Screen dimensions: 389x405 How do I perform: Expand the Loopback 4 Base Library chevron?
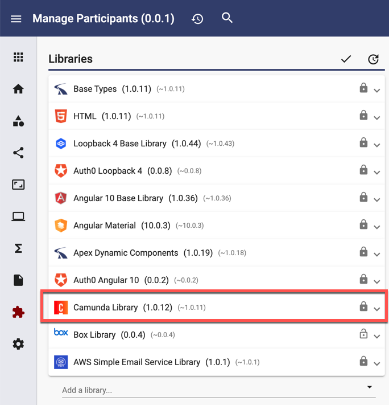[377, 145]
